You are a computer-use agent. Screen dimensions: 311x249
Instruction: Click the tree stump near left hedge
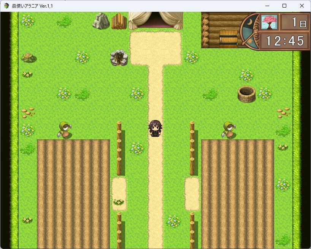click(29, 57)
